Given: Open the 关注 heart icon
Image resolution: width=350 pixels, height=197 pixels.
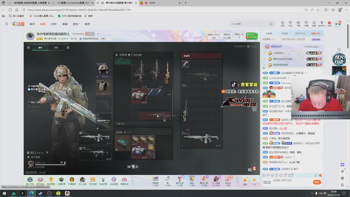Looking at the screenshot, I should [290, 24].
